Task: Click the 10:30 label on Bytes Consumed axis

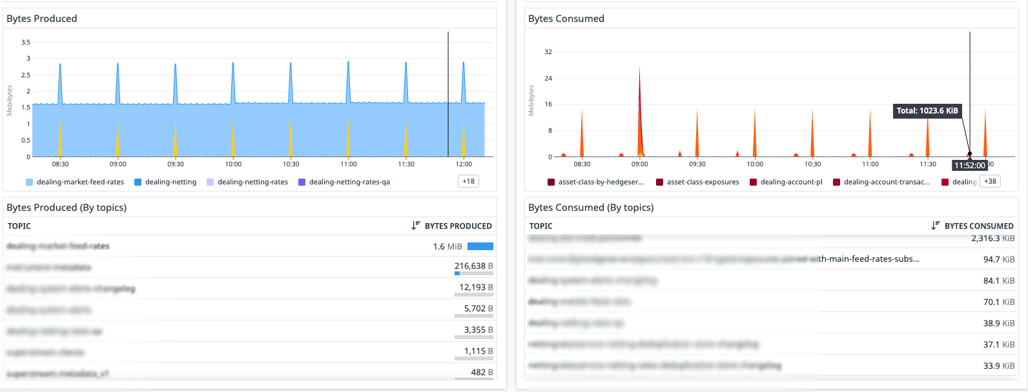Action: (x=812, y=164)
